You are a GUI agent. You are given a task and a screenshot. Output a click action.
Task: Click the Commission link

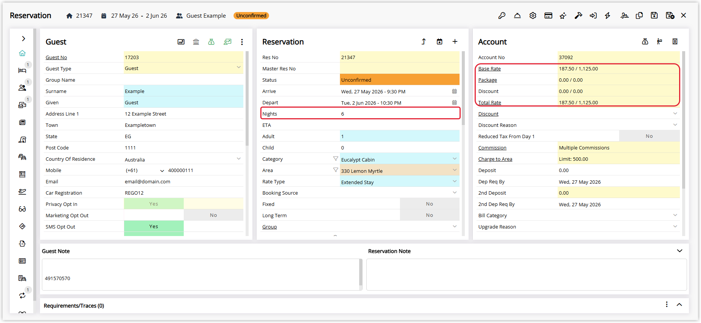[492, 148]
